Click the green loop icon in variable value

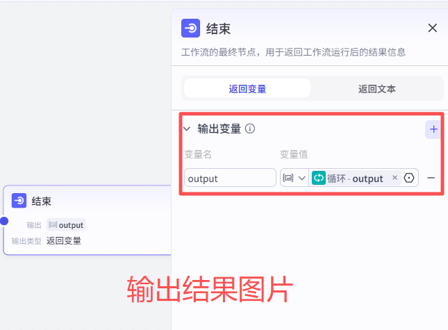click(319, 178)
